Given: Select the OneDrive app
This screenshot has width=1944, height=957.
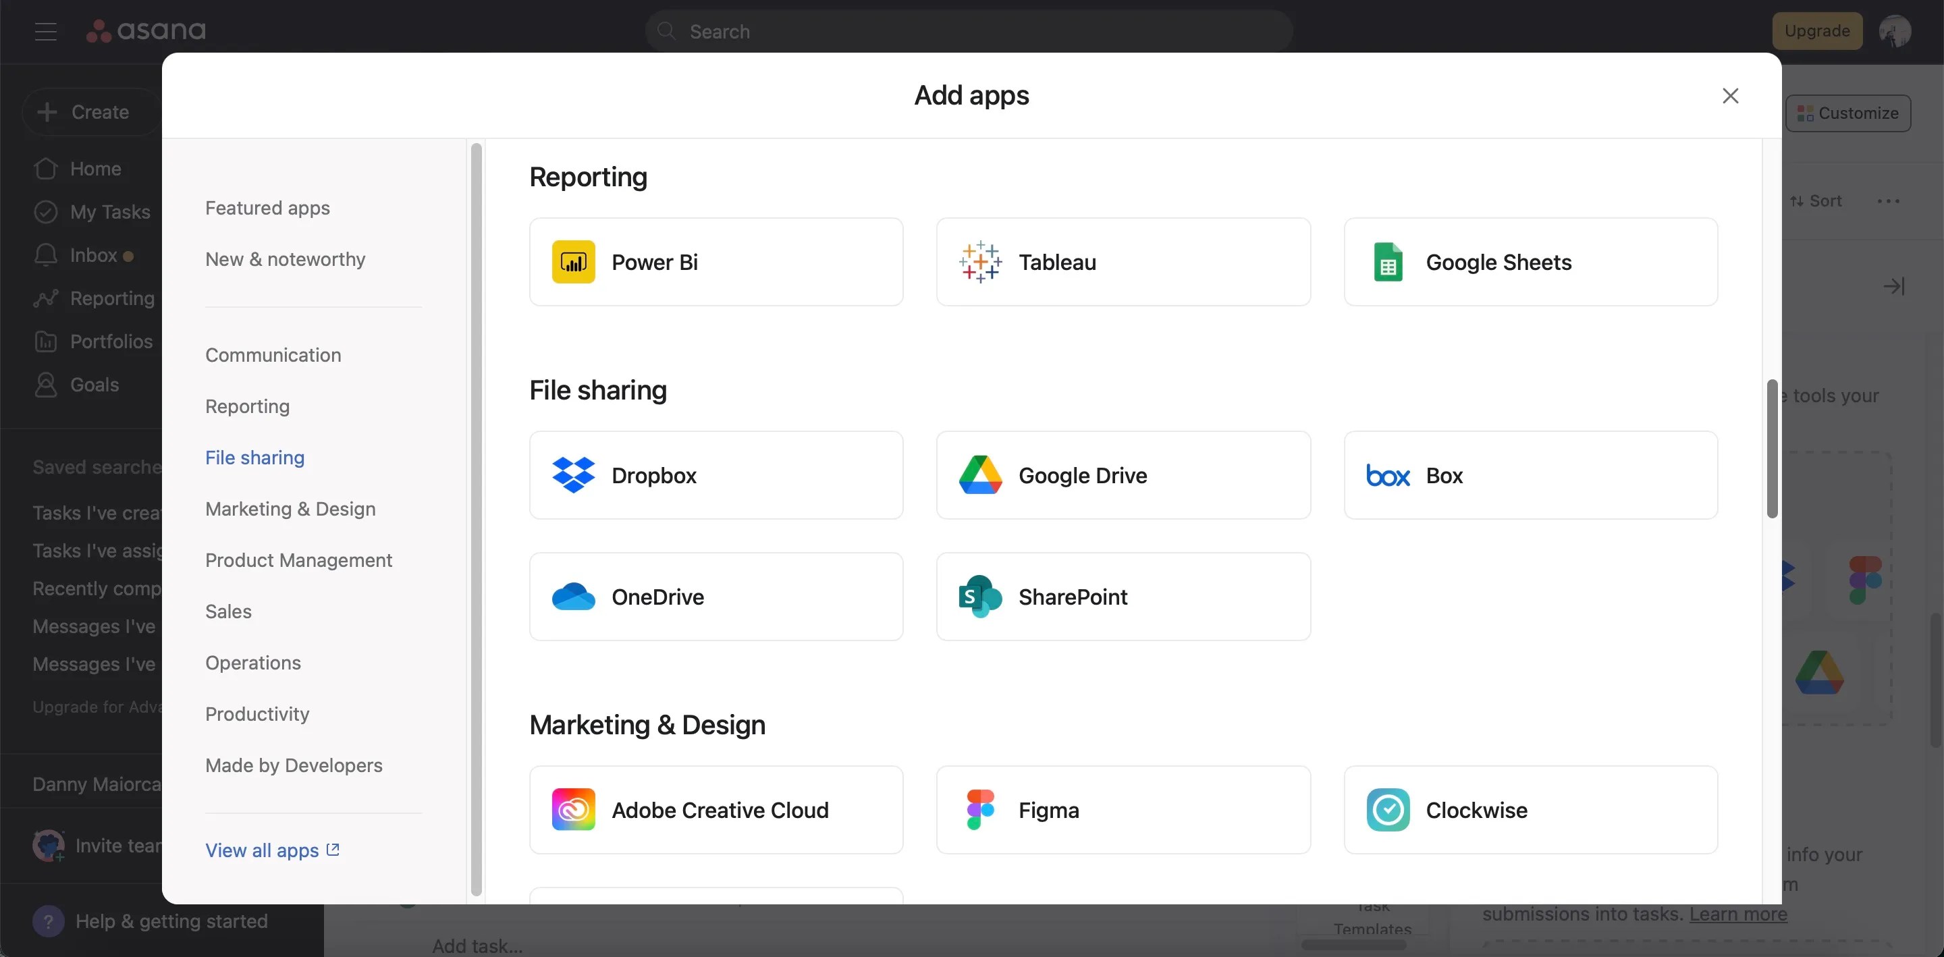Looking at the screenshot, I should tap(715, 596).
